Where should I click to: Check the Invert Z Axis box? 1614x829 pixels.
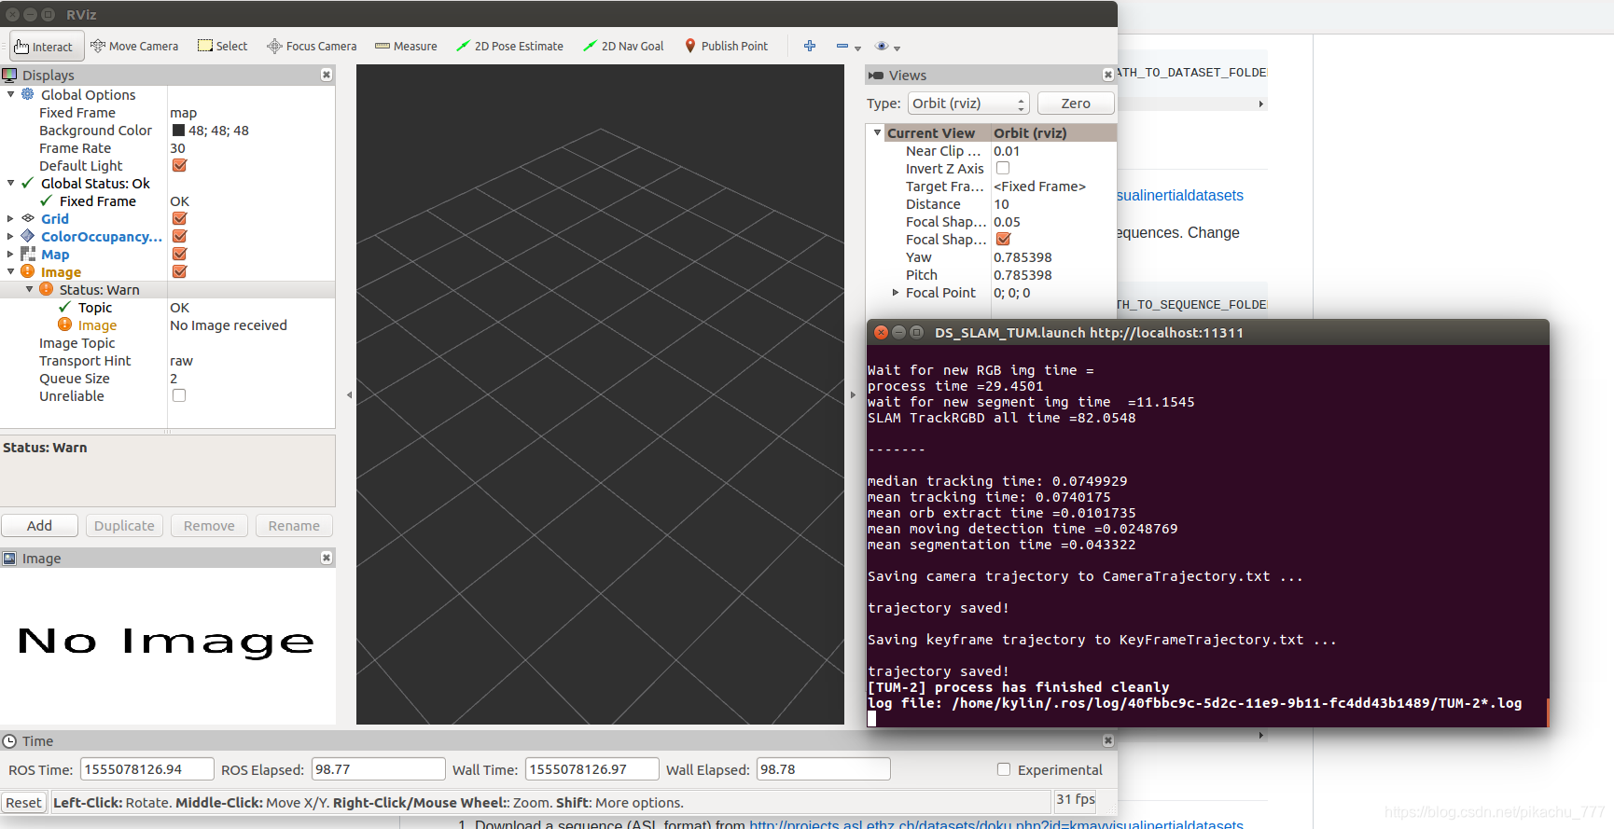tap(1003, 168)
